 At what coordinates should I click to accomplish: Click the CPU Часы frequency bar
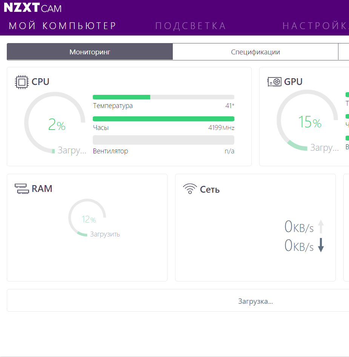[x=163, y=119]
